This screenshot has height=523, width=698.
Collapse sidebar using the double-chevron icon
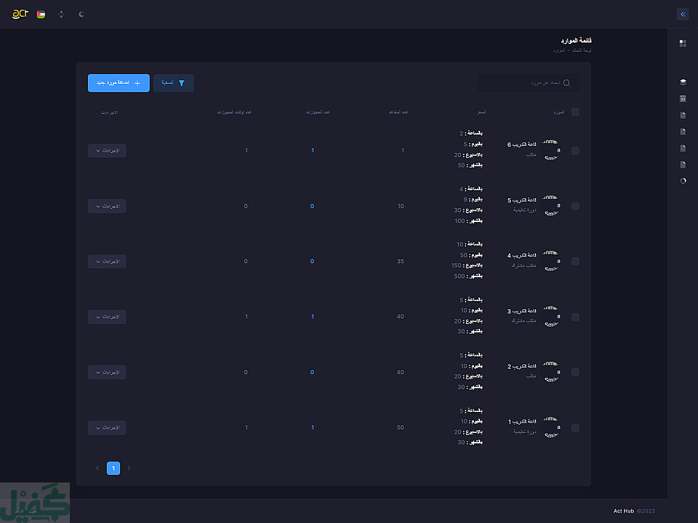683,14
